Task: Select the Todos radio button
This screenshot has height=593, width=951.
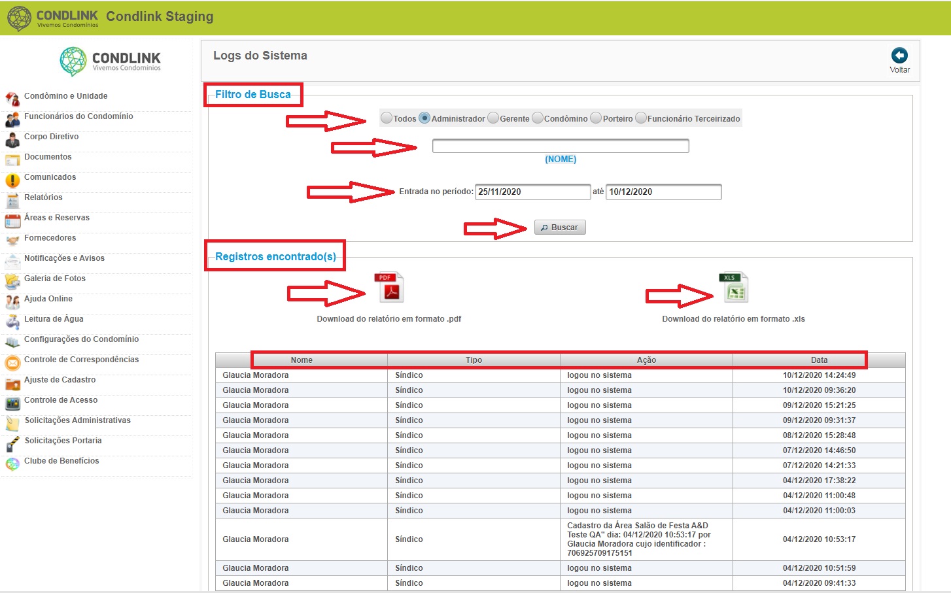Action: pos(387,118)
